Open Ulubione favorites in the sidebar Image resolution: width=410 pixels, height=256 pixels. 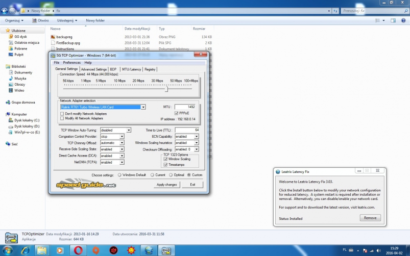pos(18,31)
